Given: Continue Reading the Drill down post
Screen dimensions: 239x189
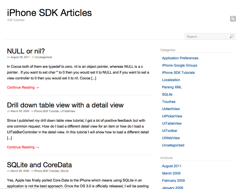Looking at the screenshot, I should [23, 147].
